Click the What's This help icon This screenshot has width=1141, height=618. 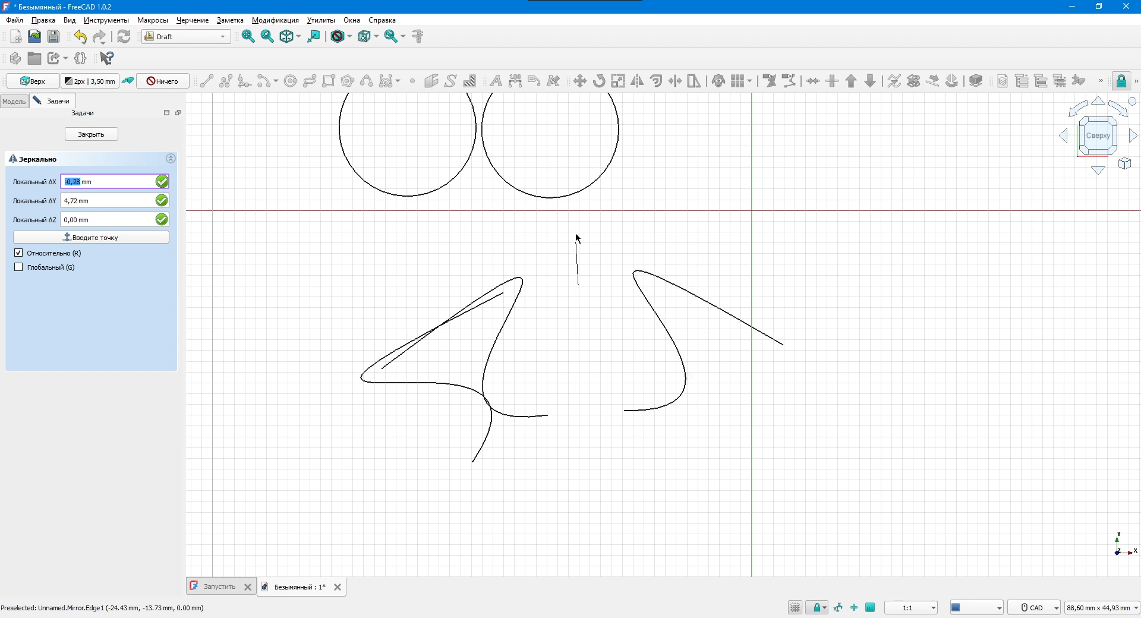pyautogui.click(x=106, y=58)
